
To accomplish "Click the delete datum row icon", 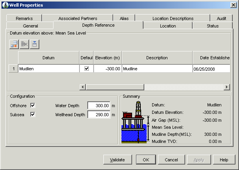I will (x=24, y=44).
